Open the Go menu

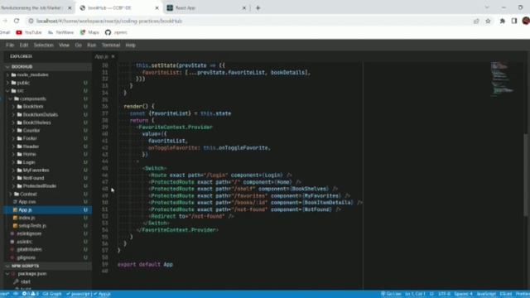coord(78,45)
